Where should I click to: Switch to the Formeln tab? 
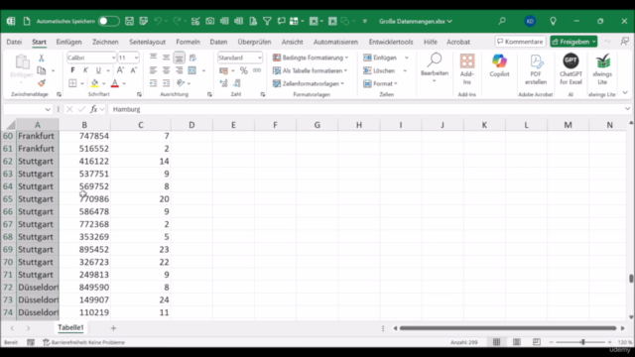pyautogui.click(x=188, y=42)
